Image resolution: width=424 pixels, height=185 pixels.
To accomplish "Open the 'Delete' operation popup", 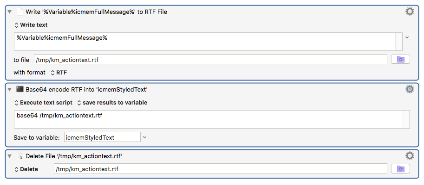I will click(x=26, y=169).
